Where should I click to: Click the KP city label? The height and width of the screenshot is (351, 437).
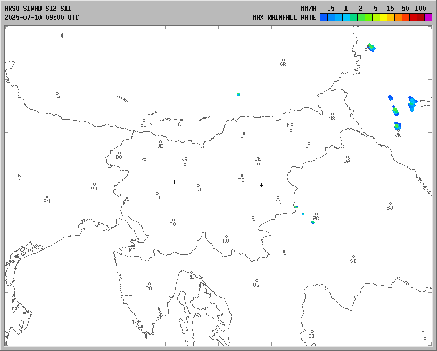coord(132,250)
